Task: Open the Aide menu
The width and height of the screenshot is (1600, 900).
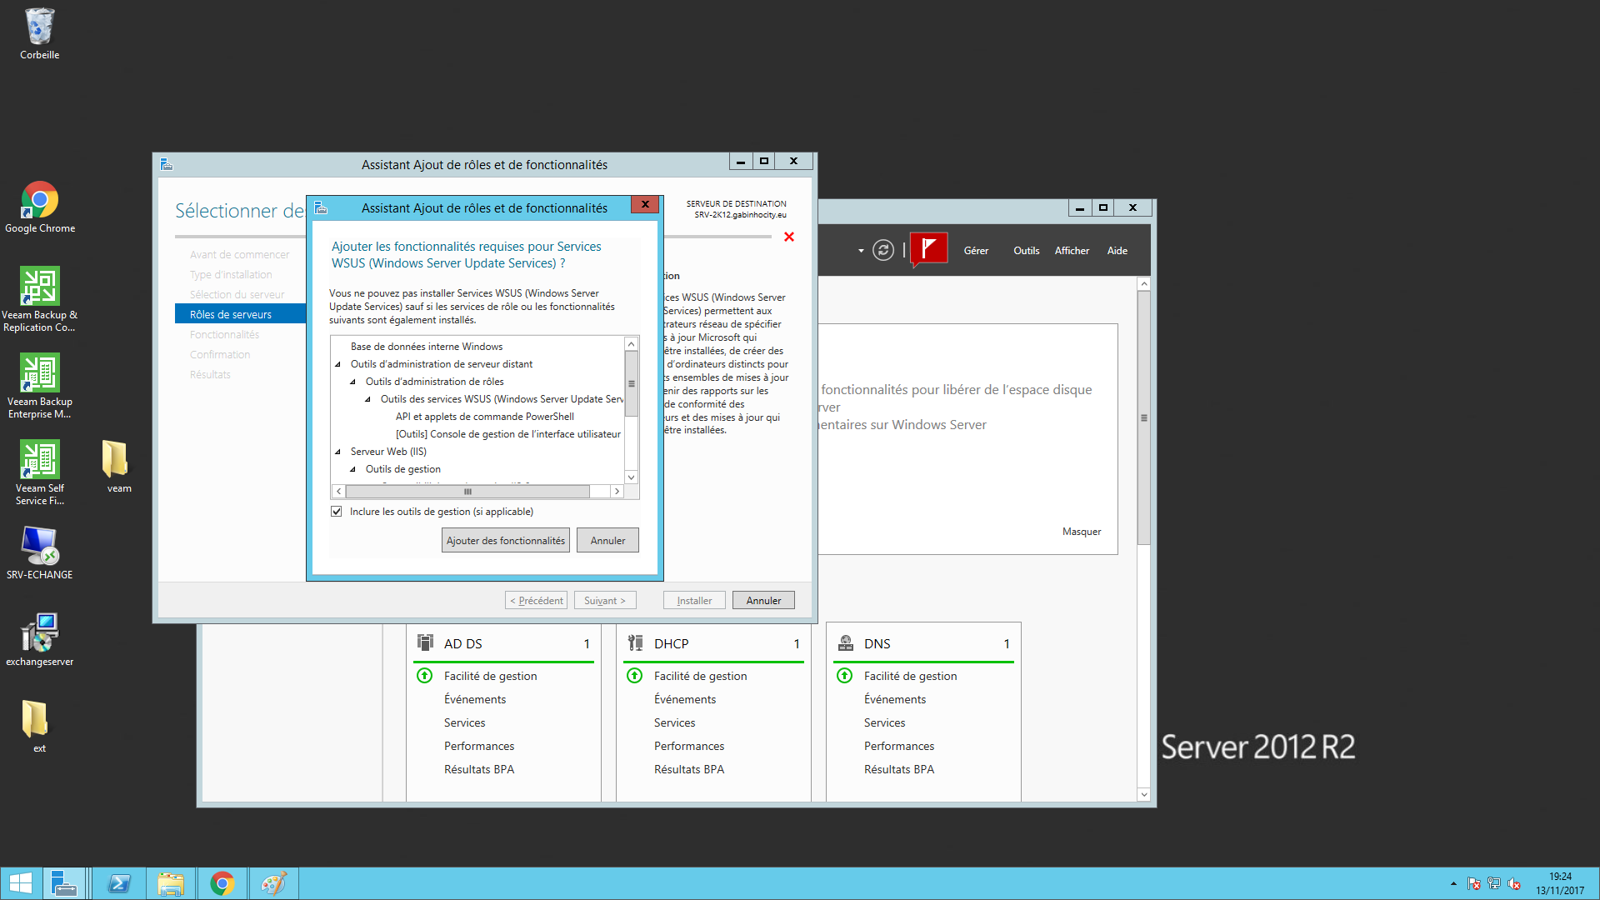Action: pyautogui.click(x=1117, y=251)
